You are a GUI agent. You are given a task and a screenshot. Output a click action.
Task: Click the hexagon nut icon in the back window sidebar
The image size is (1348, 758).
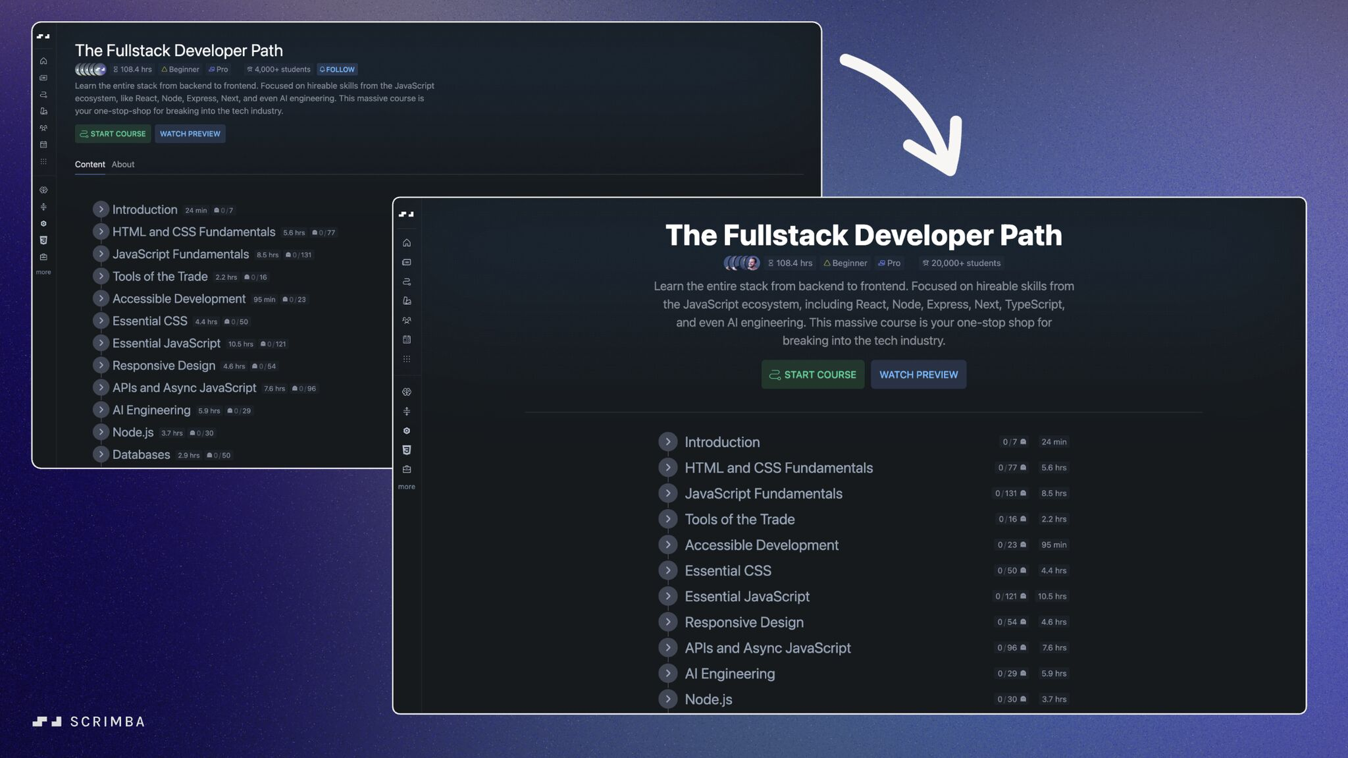43,224
